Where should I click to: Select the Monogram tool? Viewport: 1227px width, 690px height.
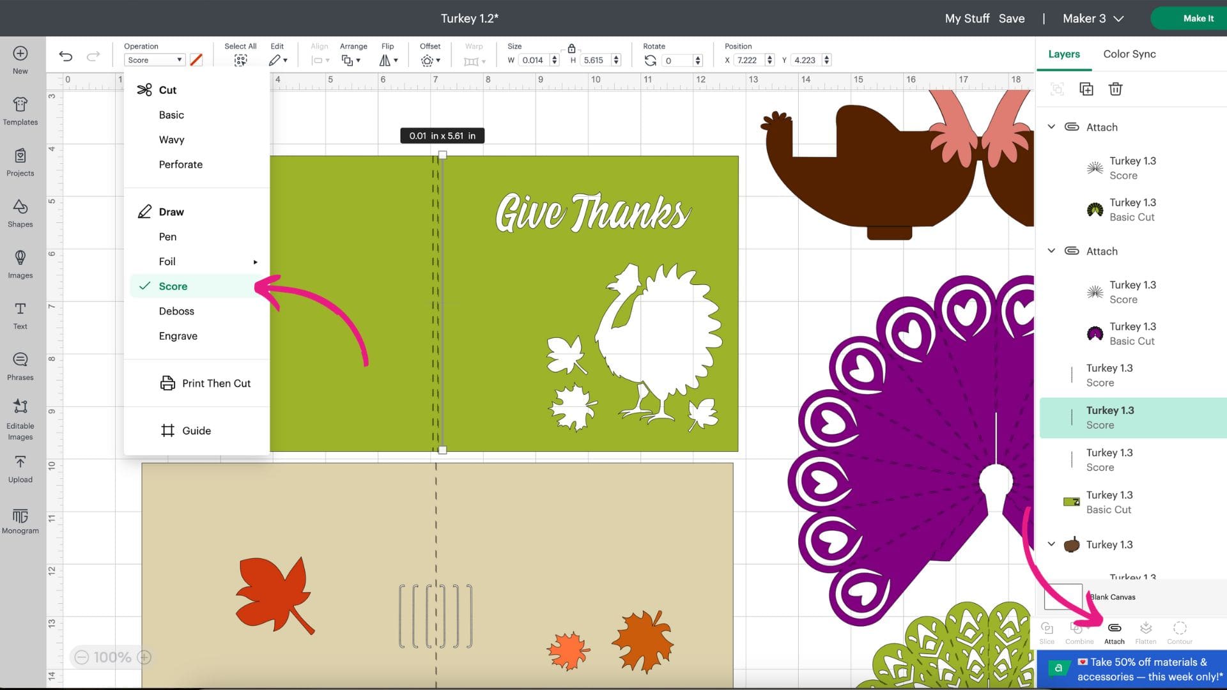pyautogui.click(x=20, y=520)
